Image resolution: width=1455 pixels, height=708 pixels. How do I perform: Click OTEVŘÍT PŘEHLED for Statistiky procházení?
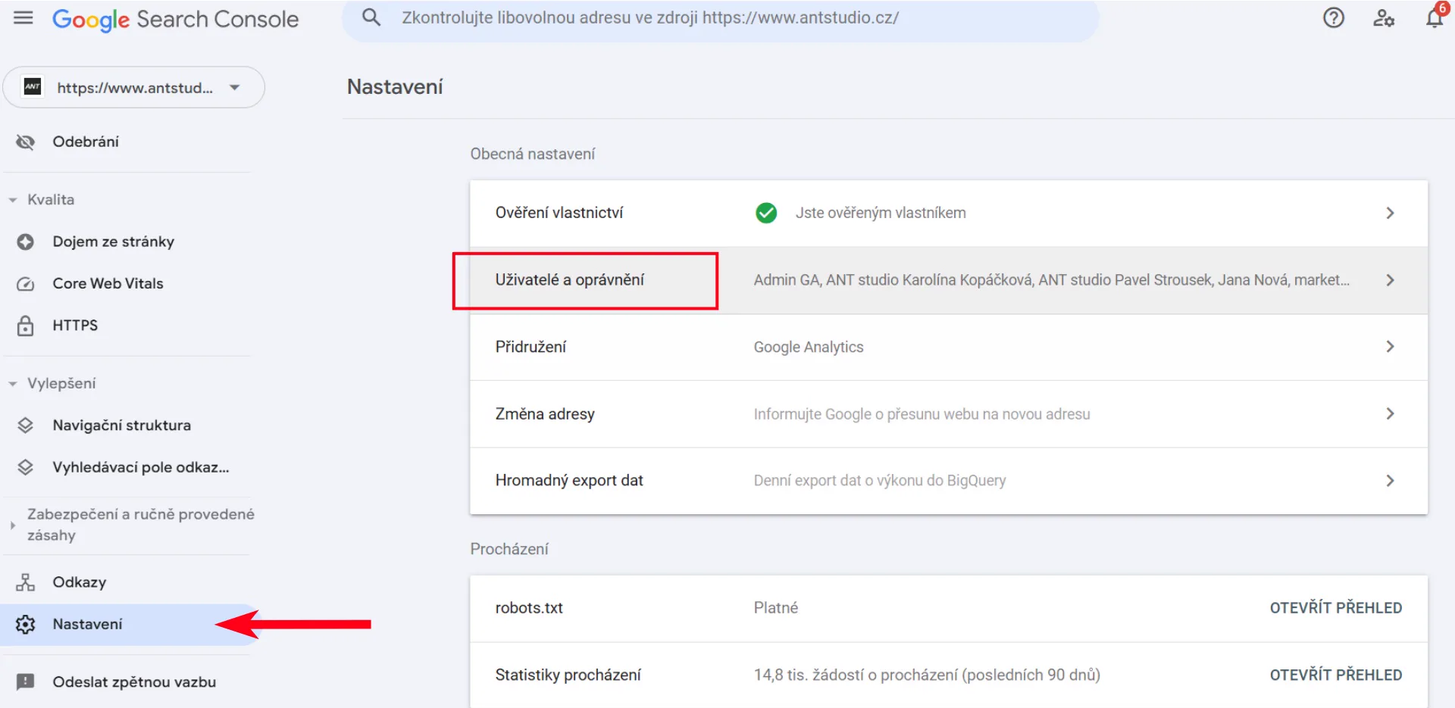tap(1335, 675)
